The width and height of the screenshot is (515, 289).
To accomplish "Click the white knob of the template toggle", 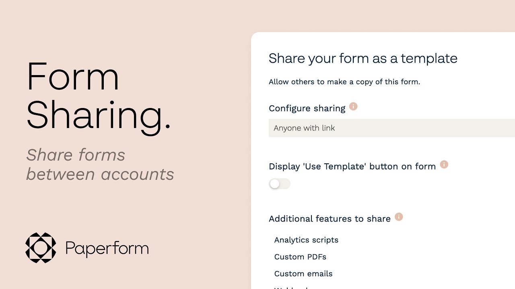I will coord(275,184).
